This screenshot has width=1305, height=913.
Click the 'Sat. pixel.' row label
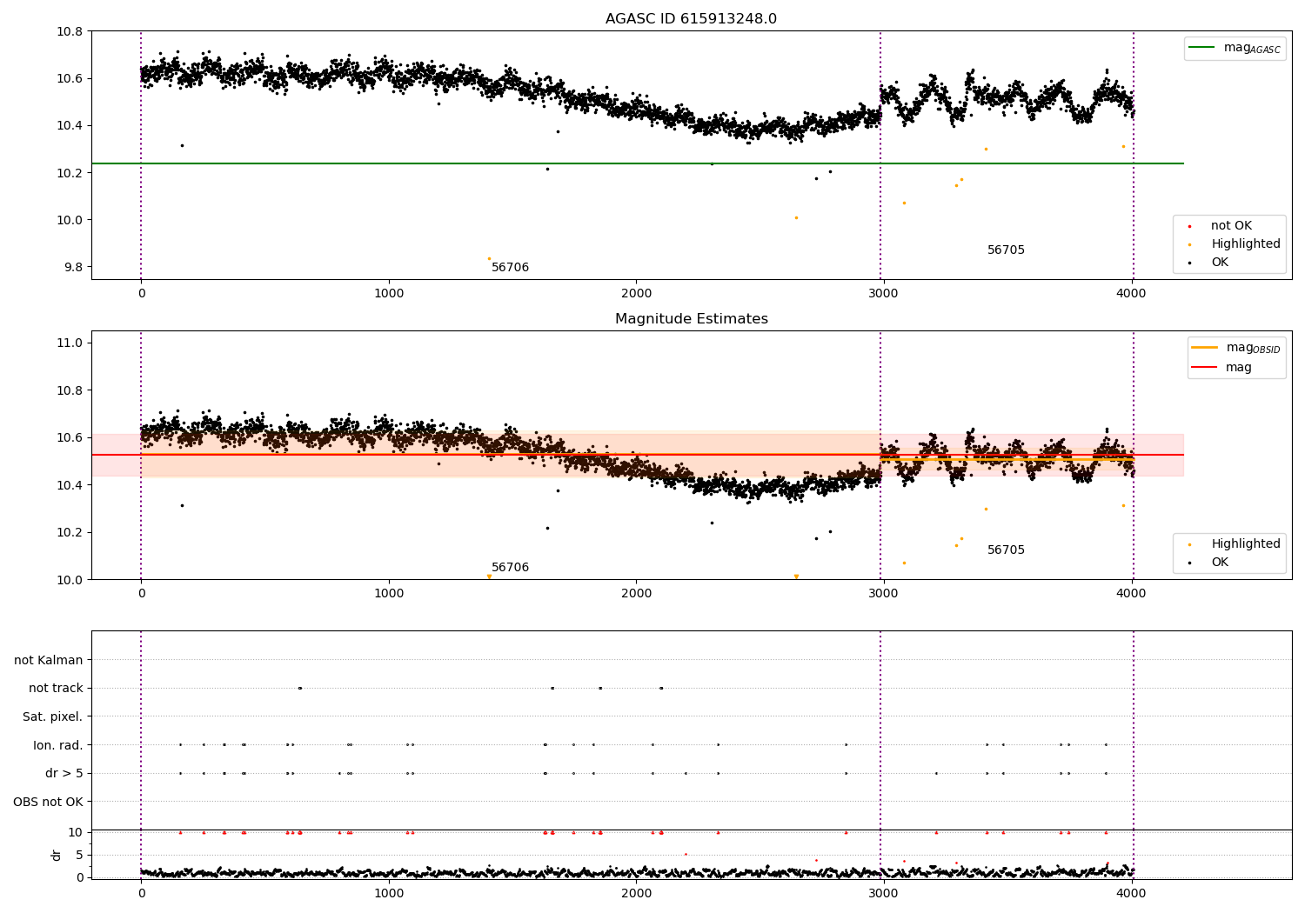(x=53, y=716)
